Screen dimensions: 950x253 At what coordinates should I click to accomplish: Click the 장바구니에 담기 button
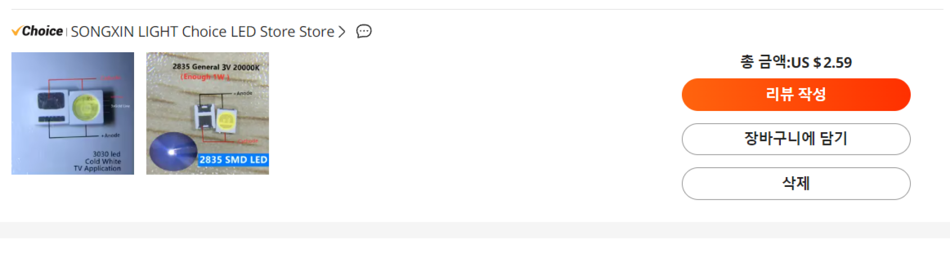[x=796, y=139]
